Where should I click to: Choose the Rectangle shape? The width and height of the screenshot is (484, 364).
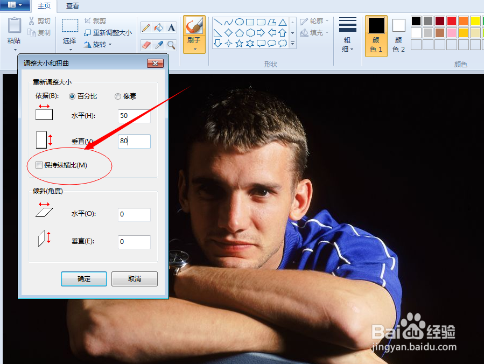click(250, 22)
